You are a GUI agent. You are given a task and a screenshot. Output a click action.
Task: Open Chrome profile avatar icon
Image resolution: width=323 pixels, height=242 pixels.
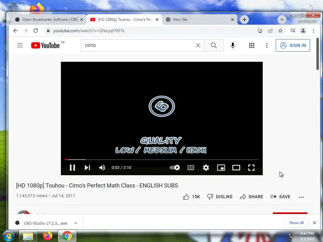(303, 31)
